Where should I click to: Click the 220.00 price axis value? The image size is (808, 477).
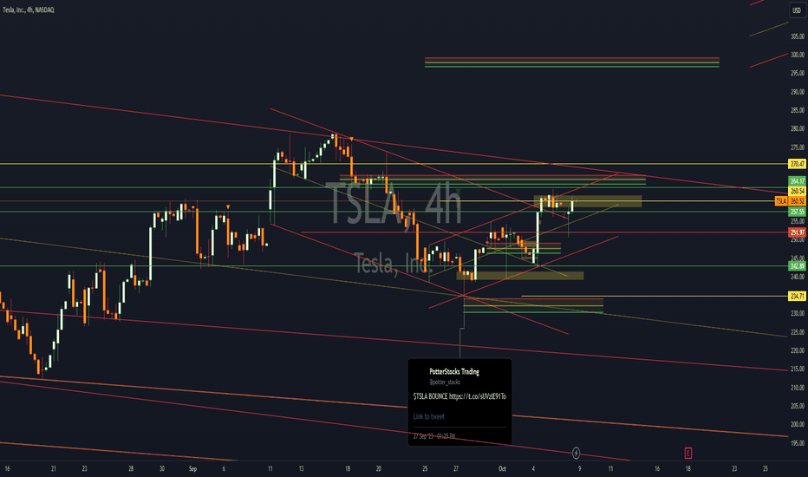pyautogui.click(x=798, y=350)
